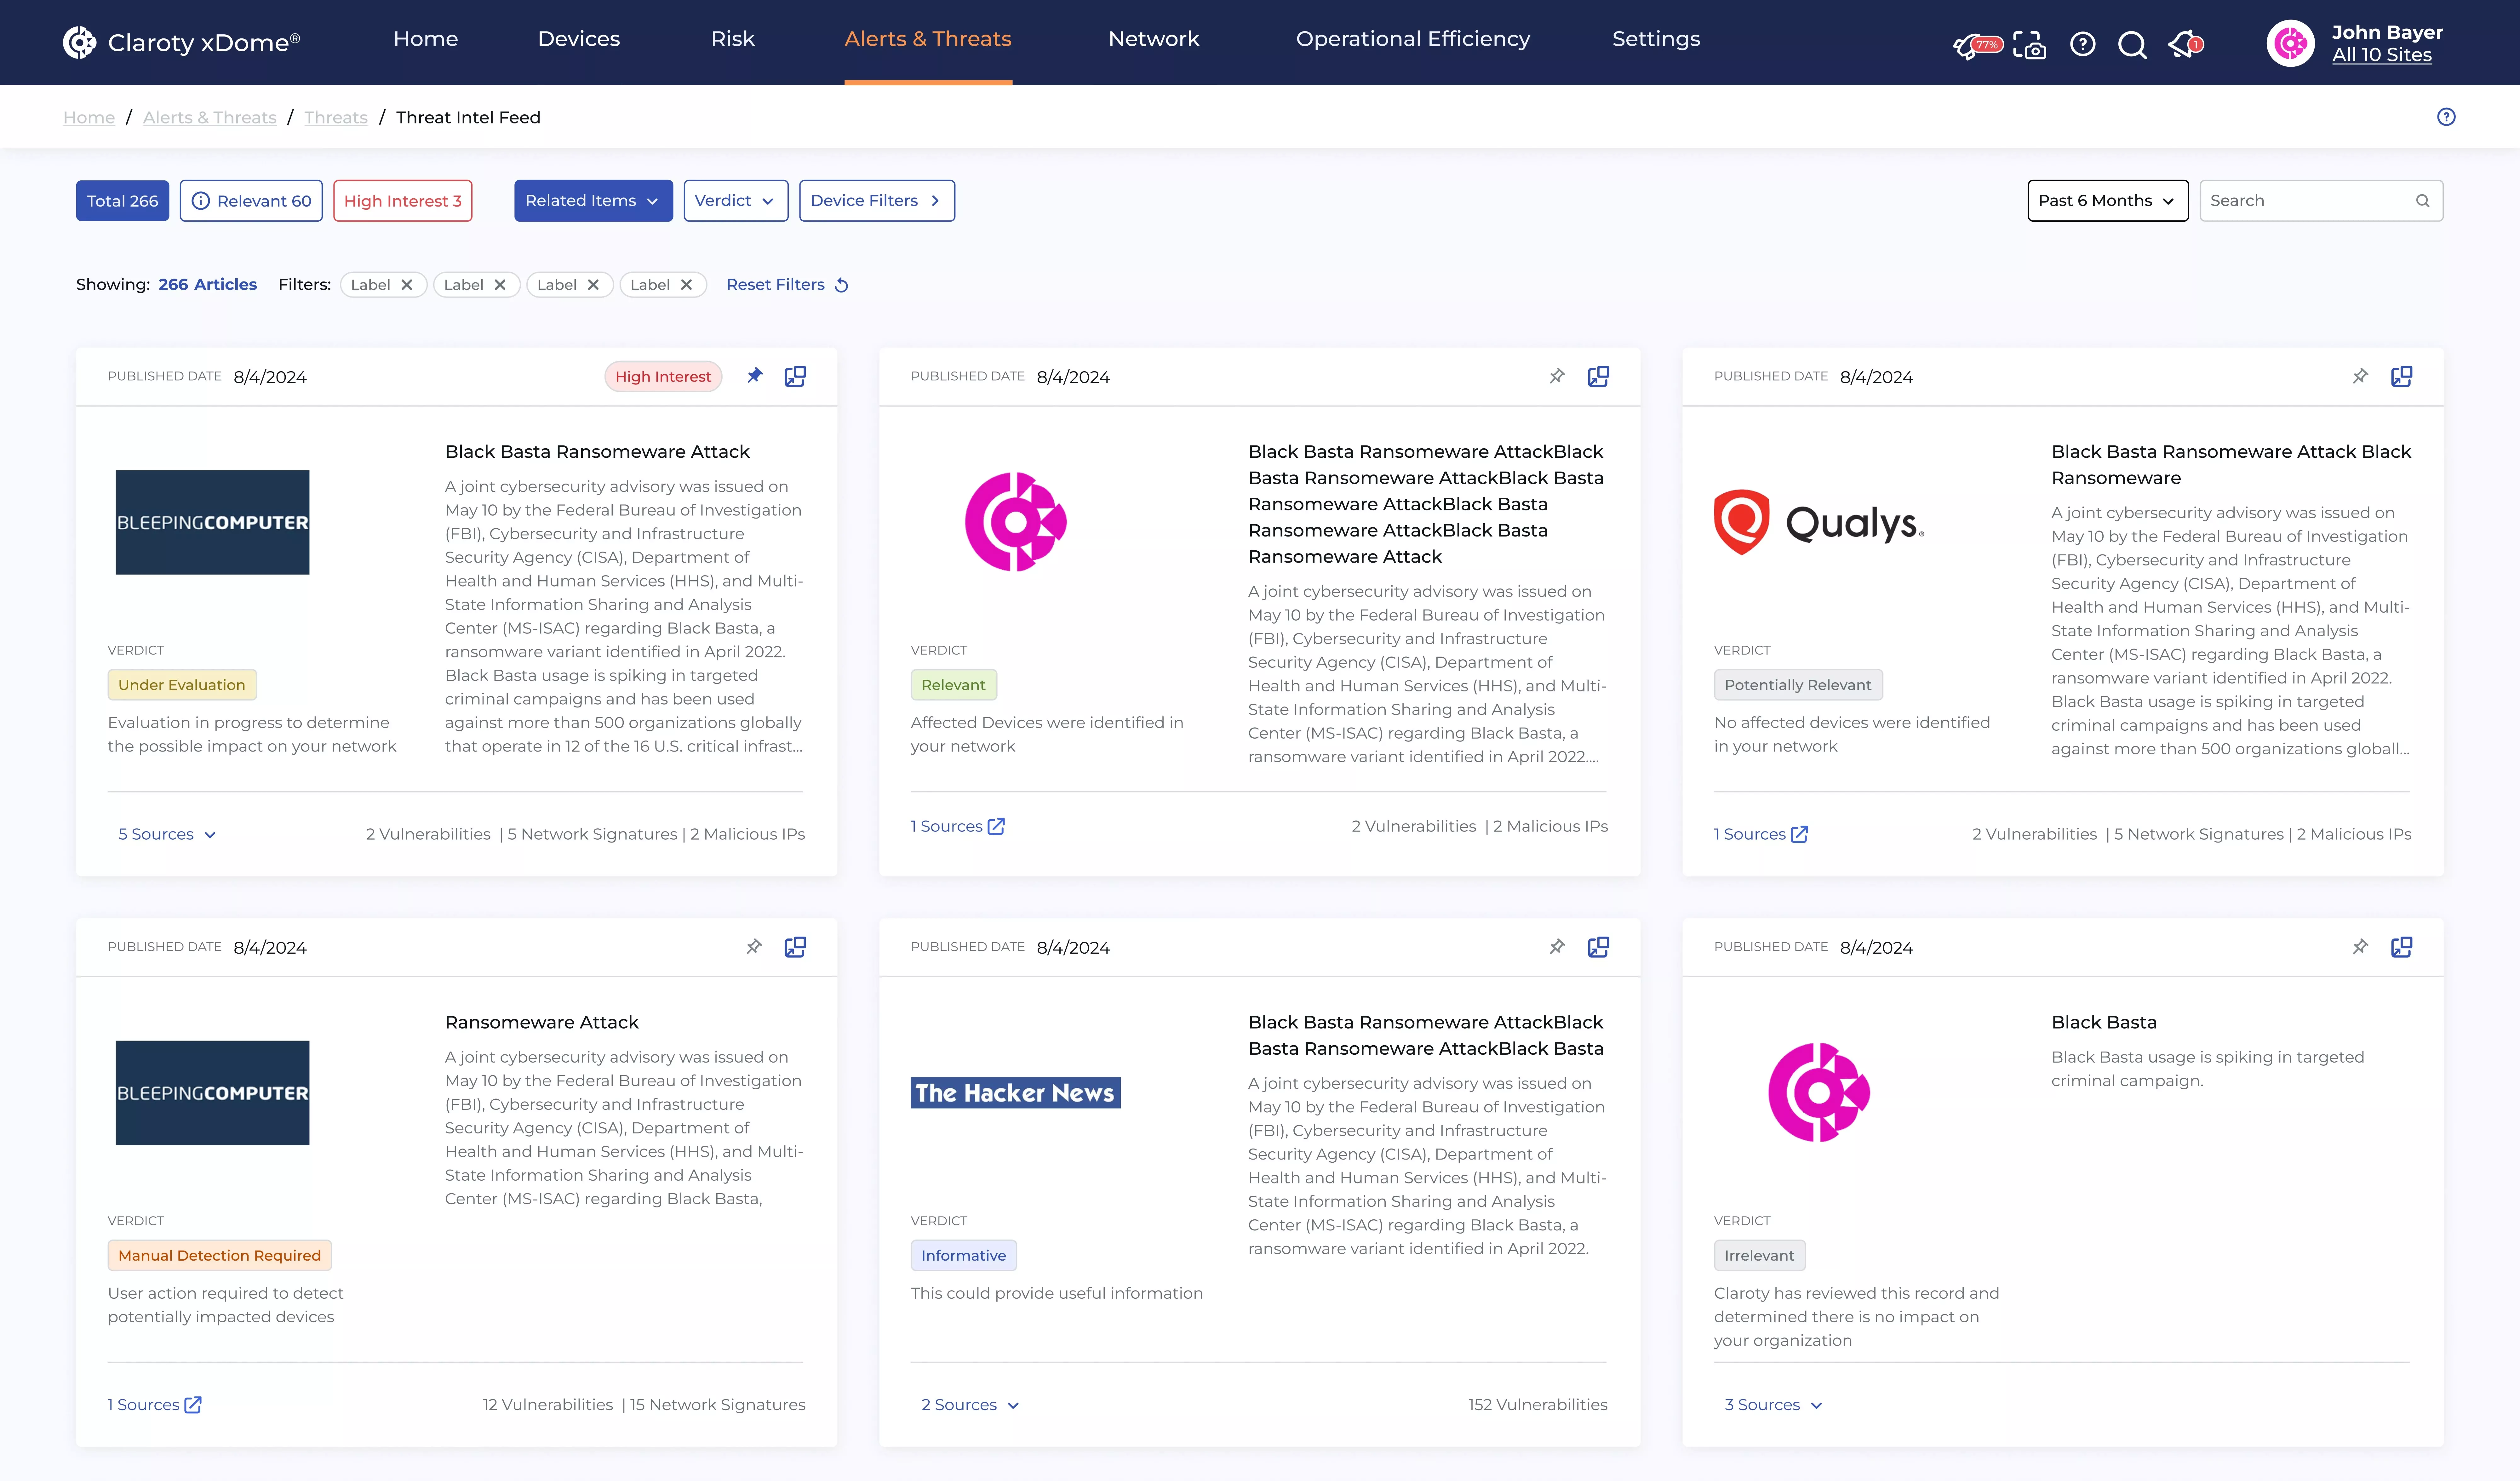Expand the 5 Sources list
2520x1481 pixels.
point(167,834)
